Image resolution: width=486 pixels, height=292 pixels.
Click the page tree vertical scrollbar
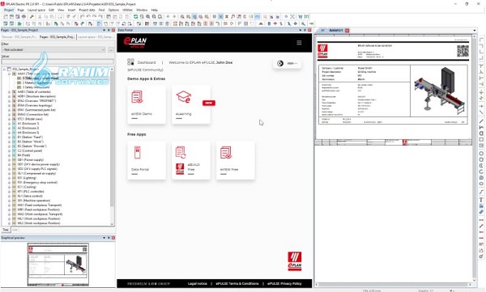[112, 146]
